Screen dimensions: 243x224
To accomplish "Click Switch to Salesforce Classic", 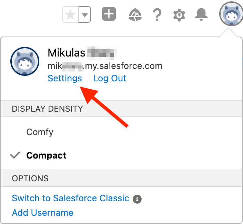I will (71, 198).
